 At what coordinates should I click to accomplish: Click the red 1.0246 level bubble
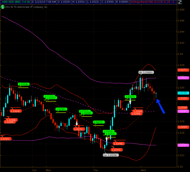coord(119,144)
